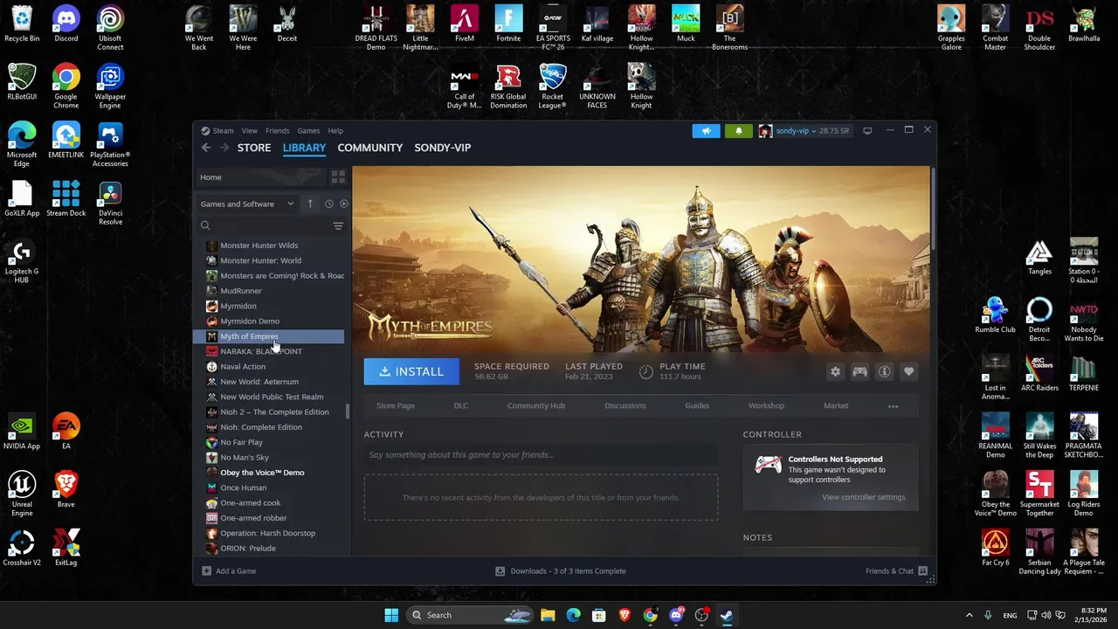Open Rocket League desktop icon
The image size is (1118, 629).
552,86
